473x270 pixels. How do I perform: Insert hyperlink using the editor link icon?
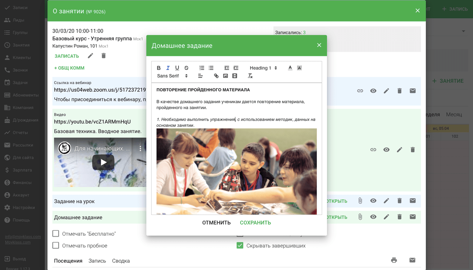[x=216, y=76]
